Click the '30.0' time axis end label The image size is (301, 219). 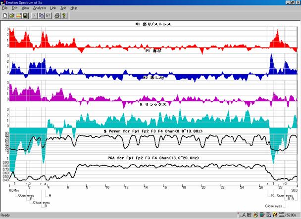294,190
